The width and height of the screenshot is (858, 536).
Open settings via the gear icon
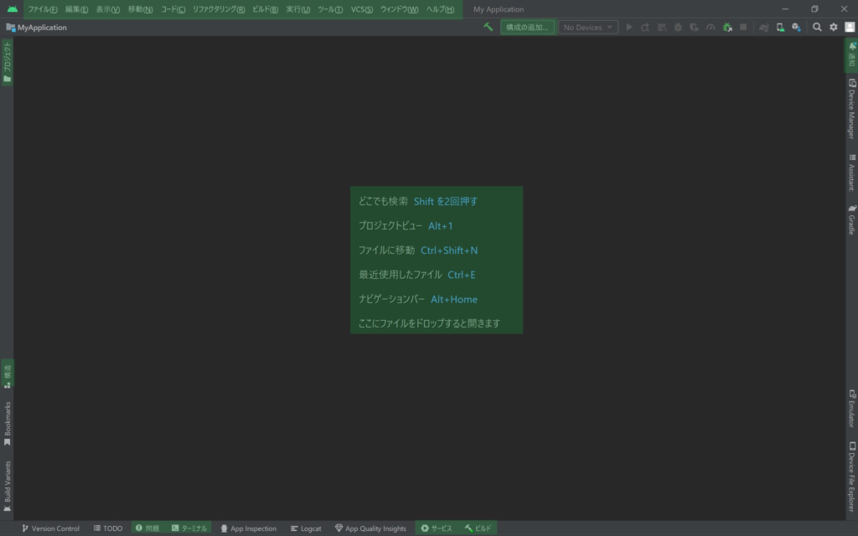pyautogui.click(x=833, y=28)
